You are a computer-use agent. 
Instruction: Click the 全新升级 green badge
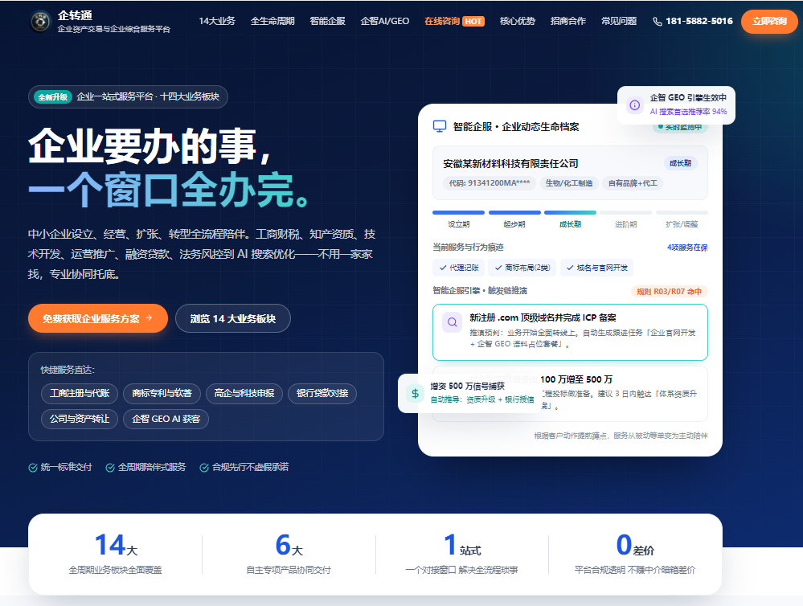pyautogui.click(x=53, y=96)
